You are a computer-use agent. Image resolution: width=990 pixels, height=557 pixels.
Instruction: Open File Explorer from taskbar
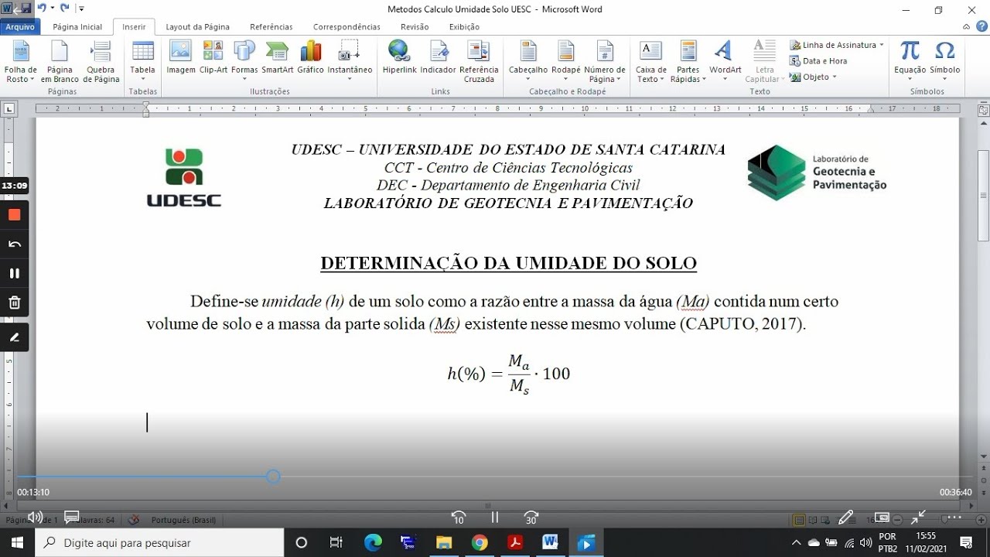[x=443, y=542]
